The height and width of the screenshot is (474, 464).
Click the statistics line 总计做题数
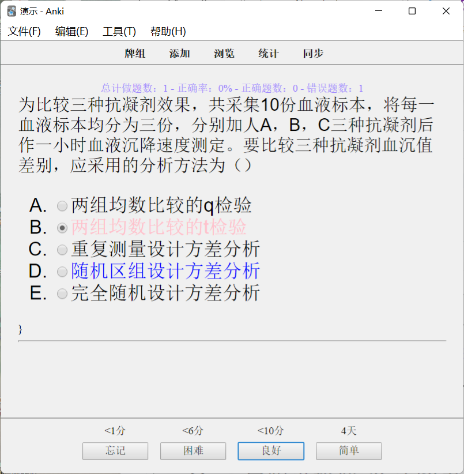click(232, 88)
